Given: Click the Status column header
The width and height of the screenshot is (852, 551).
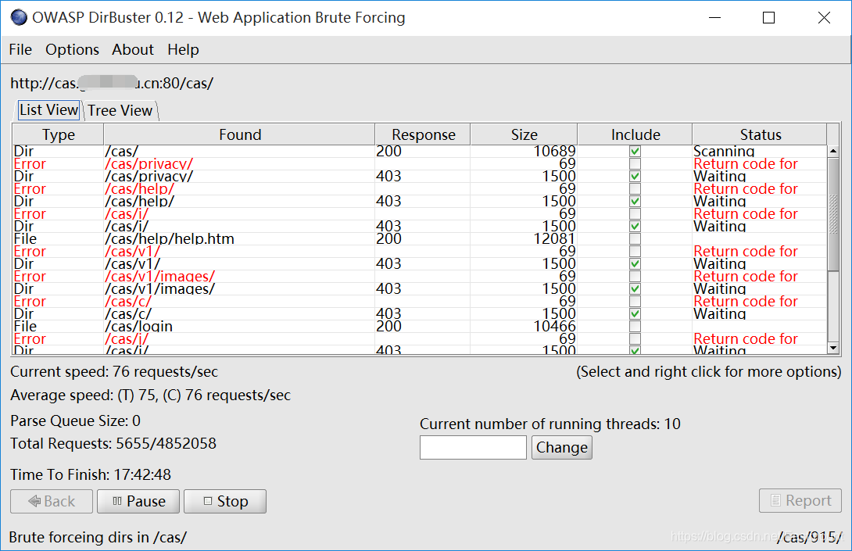Looking at the screenshot, I should pyautogui.click(x=761, y=134).
